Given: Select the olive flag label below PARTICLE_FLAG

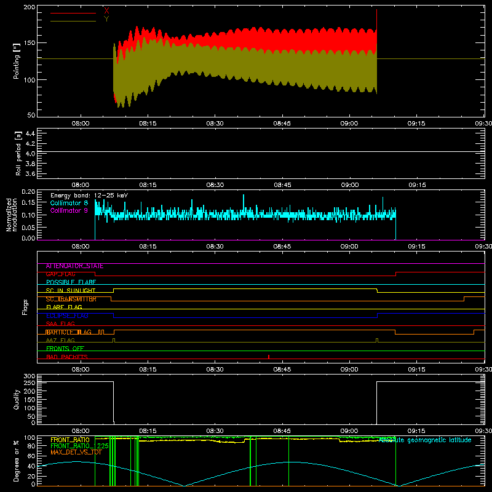Looking at the screenshot, I should [60, 340].
